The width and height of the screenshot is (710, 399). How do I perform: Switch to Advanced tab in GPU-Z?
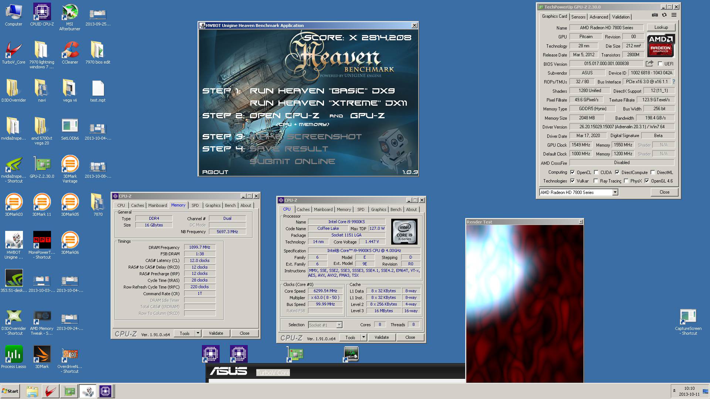[599, 17]
